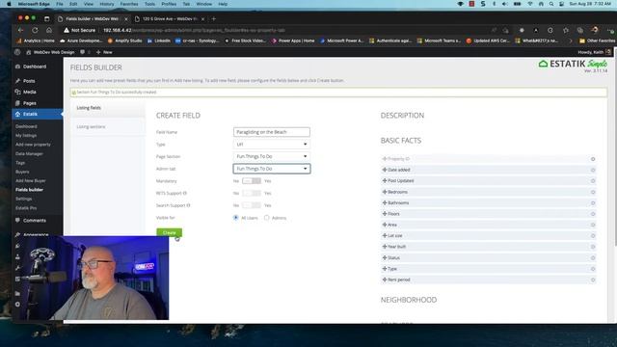This screenshot has width=617, height=347.
Task: Select the All Users radio option
Action: tap(235, 218)
